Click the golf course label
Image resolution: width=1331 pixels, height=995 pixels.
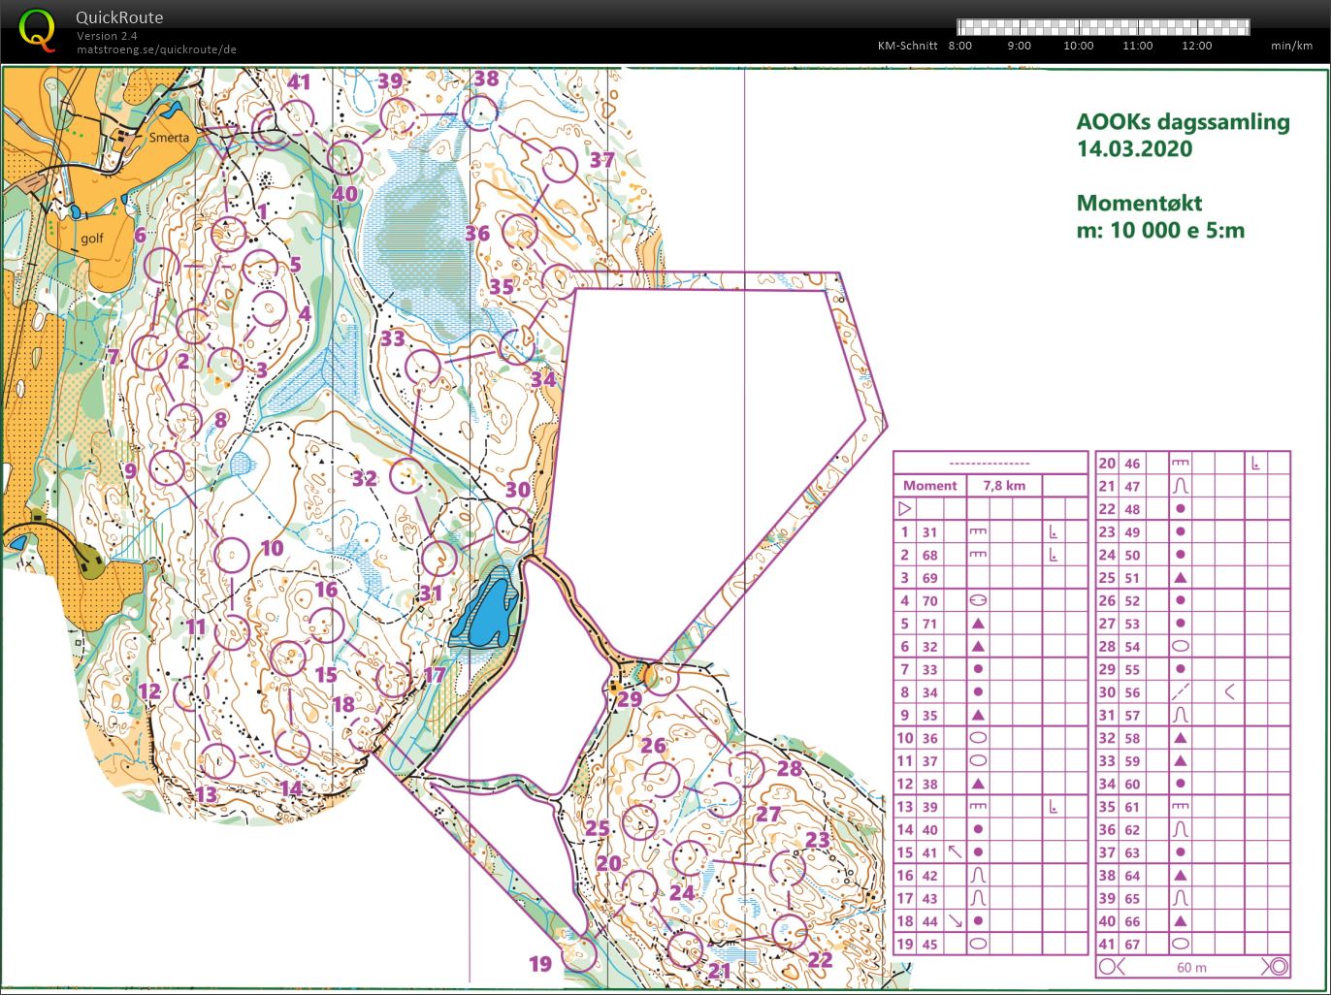91,238
